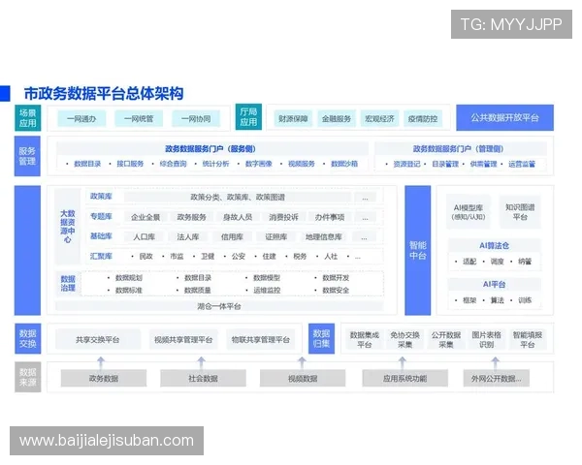Click the 一网通办 box
The width and height of the screenshot is (582, 465).
[x=81, y=118]
